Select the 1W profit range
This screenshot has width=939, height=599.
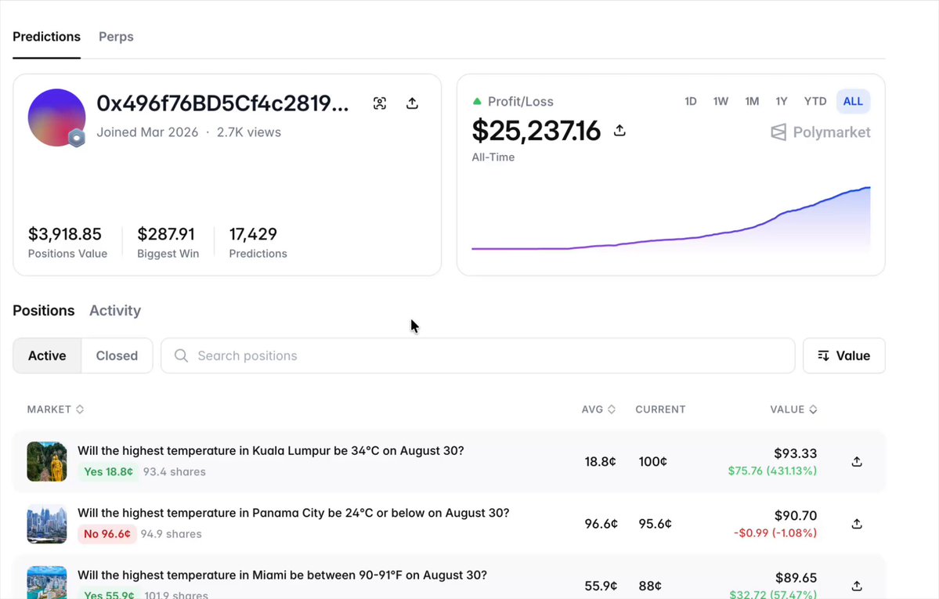click(721, 101)
